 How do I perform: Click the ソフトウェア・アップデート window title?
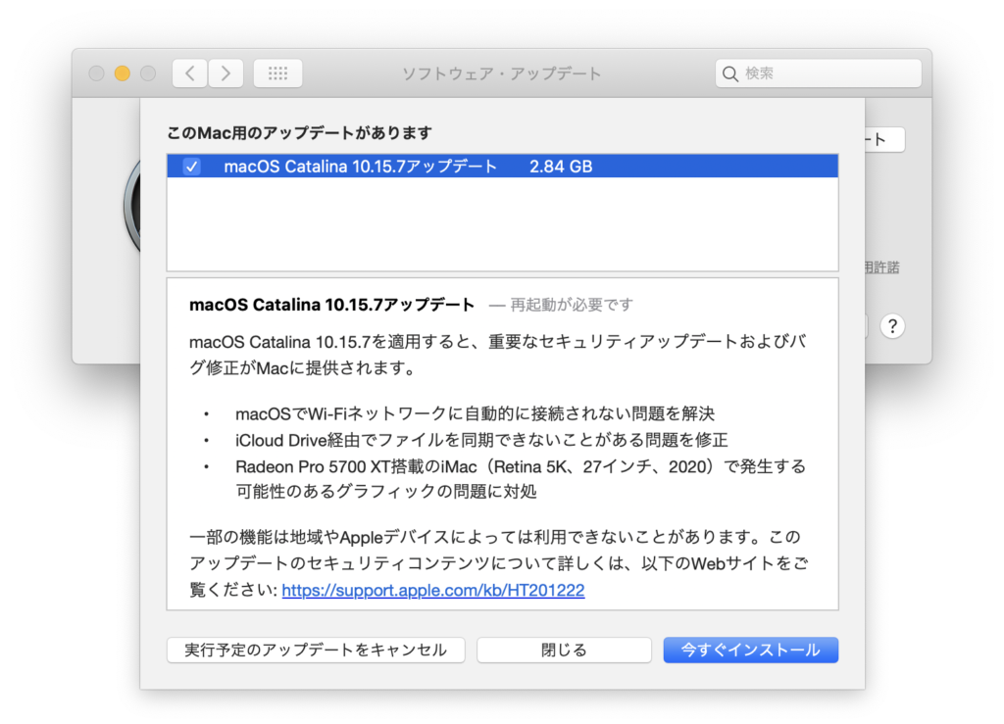502,73
